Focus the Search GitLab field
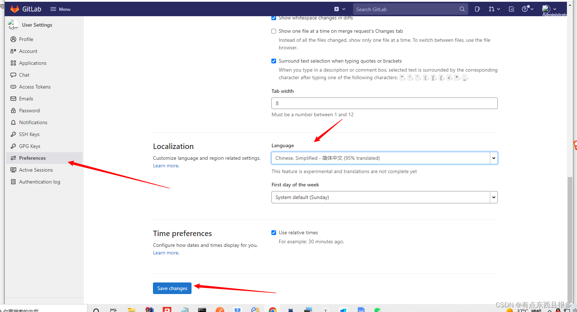Screen dimensions: 577x312 point(410,9)
